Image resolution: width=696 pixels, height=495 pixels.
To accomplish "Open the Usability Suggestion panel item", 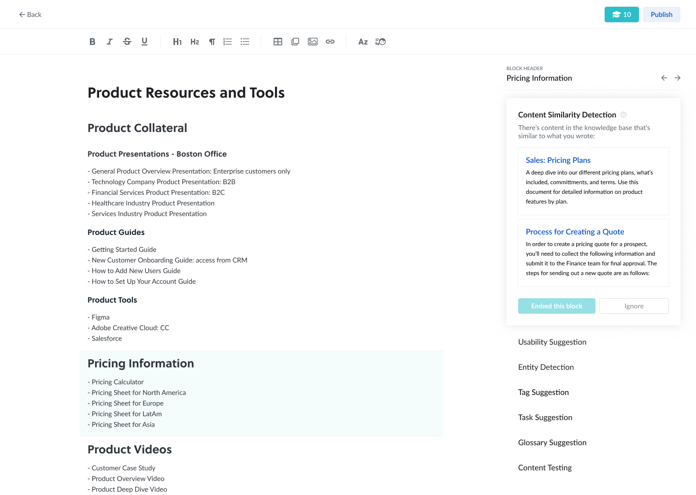I will (x=552, y=342).
